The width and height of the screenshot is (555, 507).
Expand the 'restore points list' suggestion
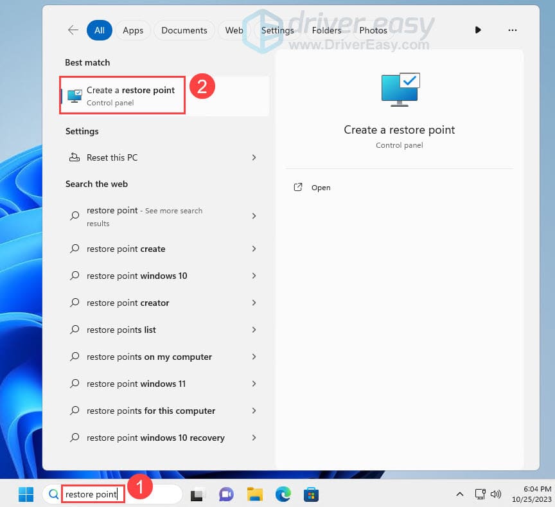coord(254,330)
